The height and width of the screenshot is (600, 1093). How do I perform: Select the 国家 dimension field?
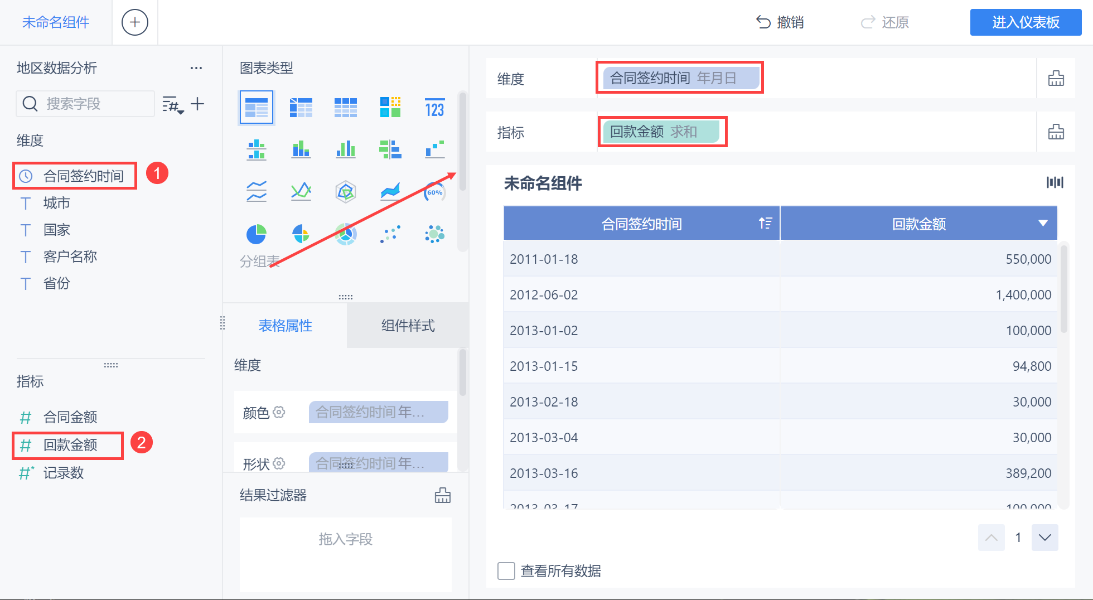click(x=57, y=230)
